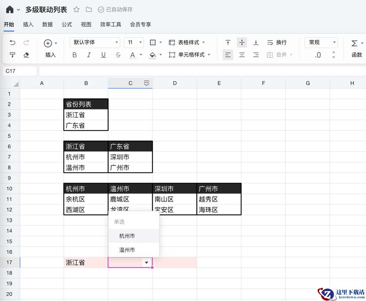Choose 杭州市 from the dropdown list
Screen dimensions: 366x301
pyautogui.click(x=127, y=236)
